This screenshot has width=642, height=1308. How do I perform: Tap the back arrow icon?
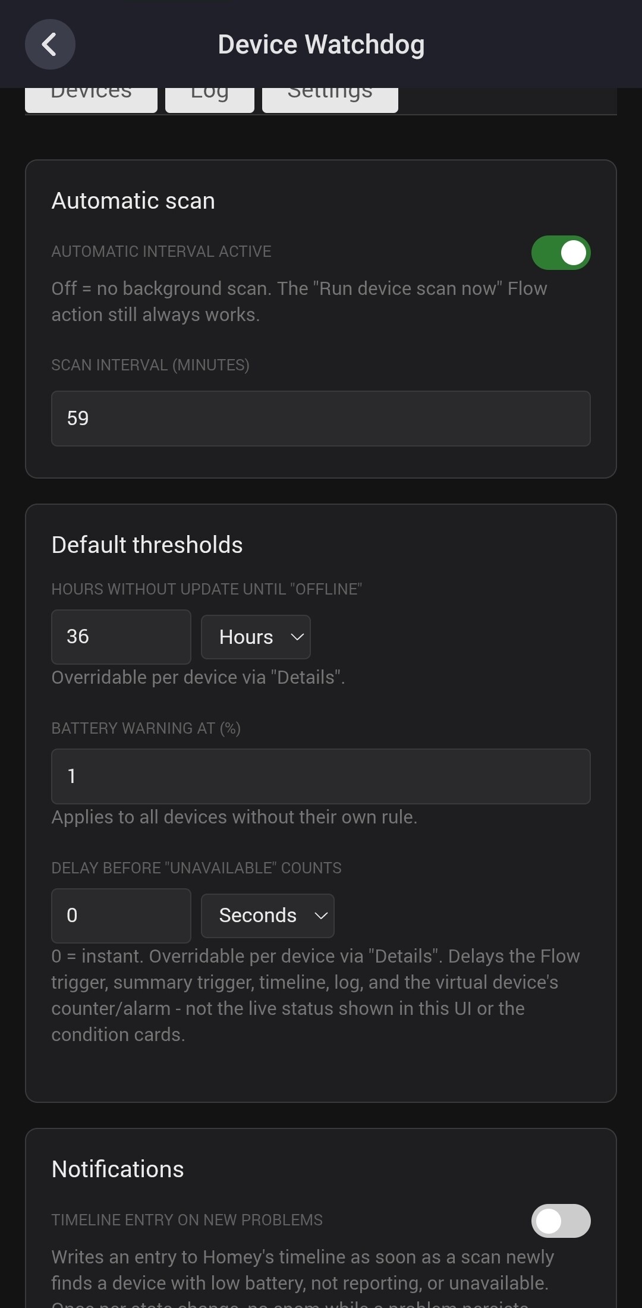click(x=50, y=44)
